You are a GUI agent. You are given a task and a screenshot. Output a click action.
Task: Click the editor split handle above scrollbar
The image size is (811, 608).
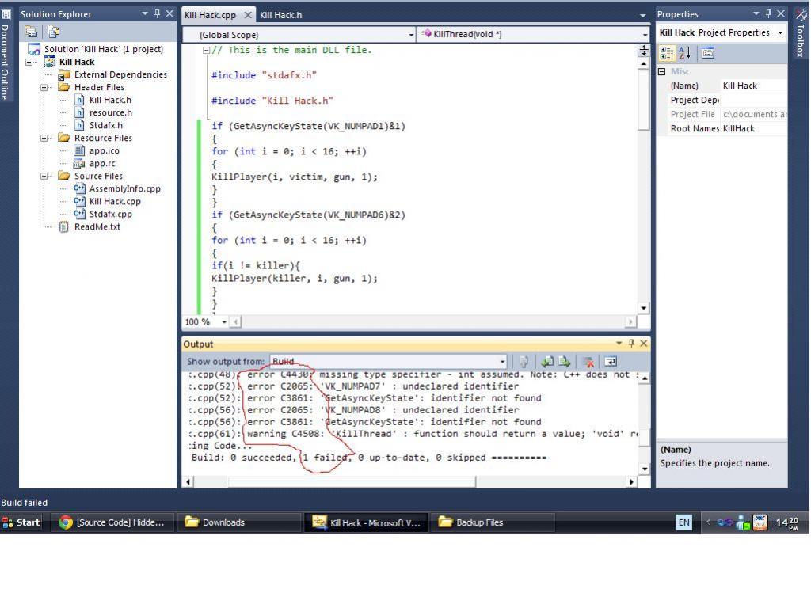(x=644, y=50)
